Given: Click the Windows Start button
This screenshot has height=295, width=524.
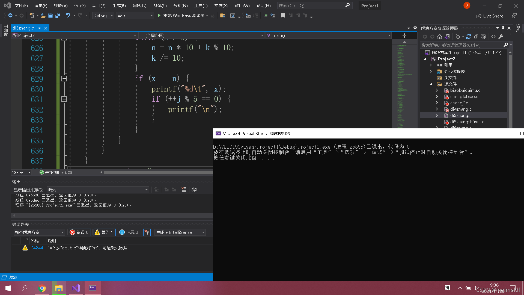Looking at the screenshot, I should (x=8, y=288).
